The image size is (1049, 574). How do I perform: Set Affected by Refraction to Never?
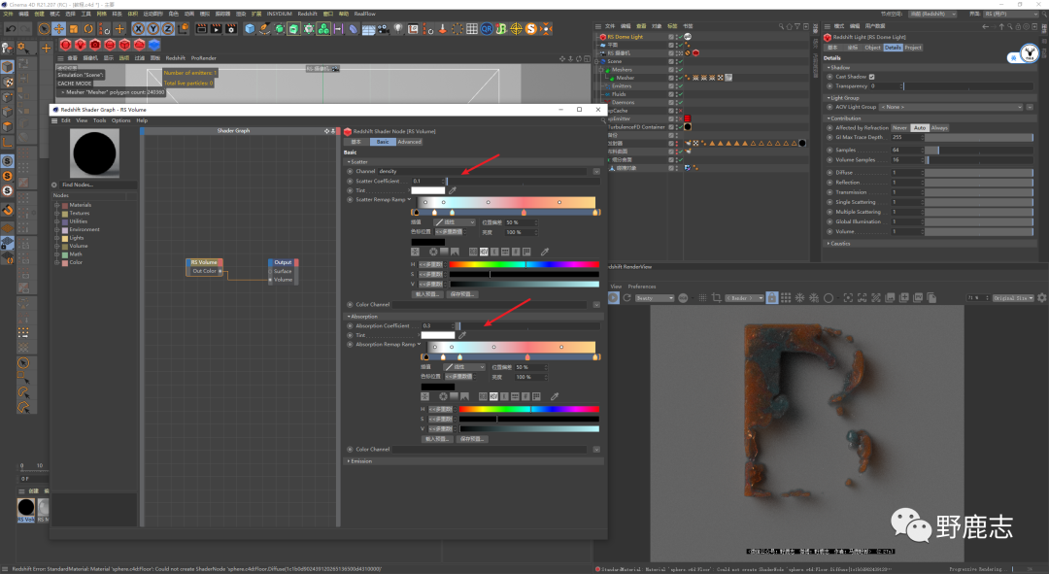click(x=899, y=128)
